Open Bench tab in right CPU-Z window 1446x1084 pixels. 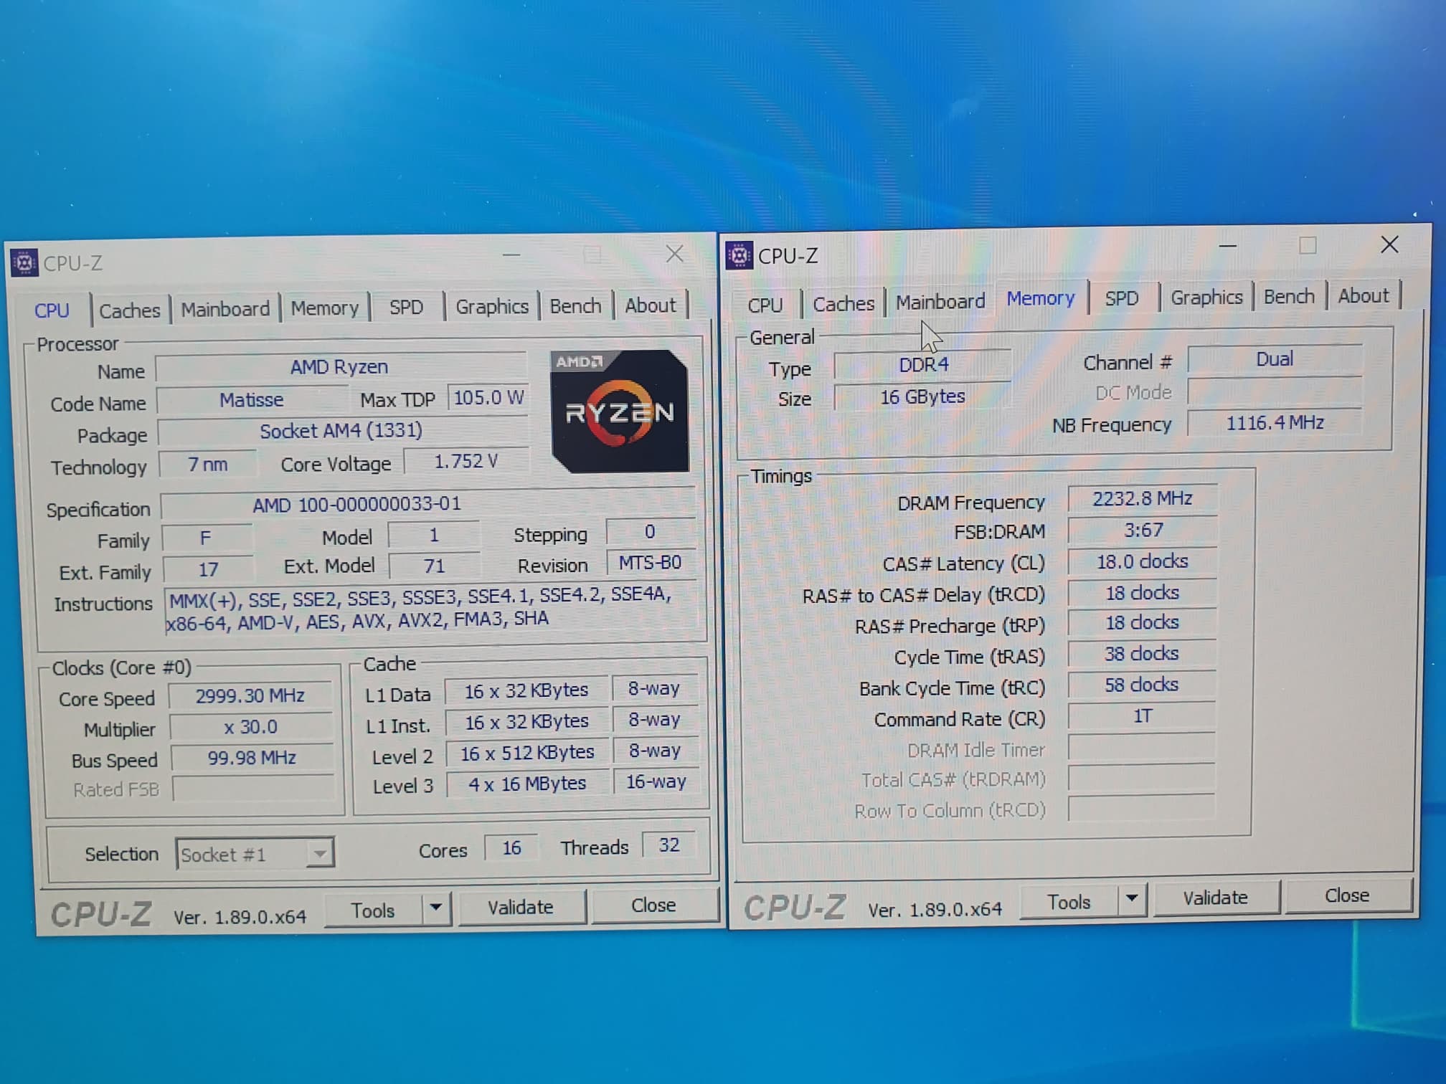[x=1289, y=296]
